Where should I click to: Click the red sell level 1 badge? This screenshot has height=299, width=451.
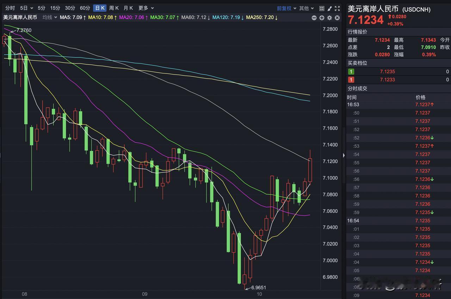click(x=351, y=80)
